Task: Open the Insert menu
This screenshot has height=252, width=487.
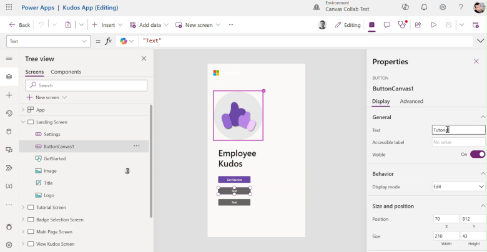Action: 107,25
